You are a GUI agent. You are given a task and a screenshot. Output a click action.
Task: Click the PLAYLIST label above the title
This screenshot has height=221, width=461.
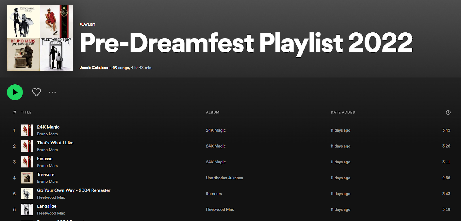tap(87, 24)
